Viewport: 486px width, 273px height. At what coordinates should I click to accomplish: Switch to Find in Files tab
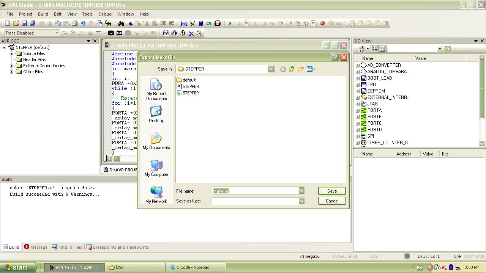tap(67, 247)
